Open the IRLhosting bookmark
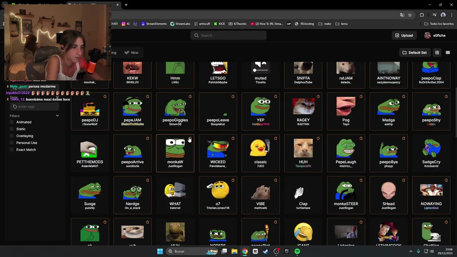Viewport: 457px width, 257px height. coord(304,24)
